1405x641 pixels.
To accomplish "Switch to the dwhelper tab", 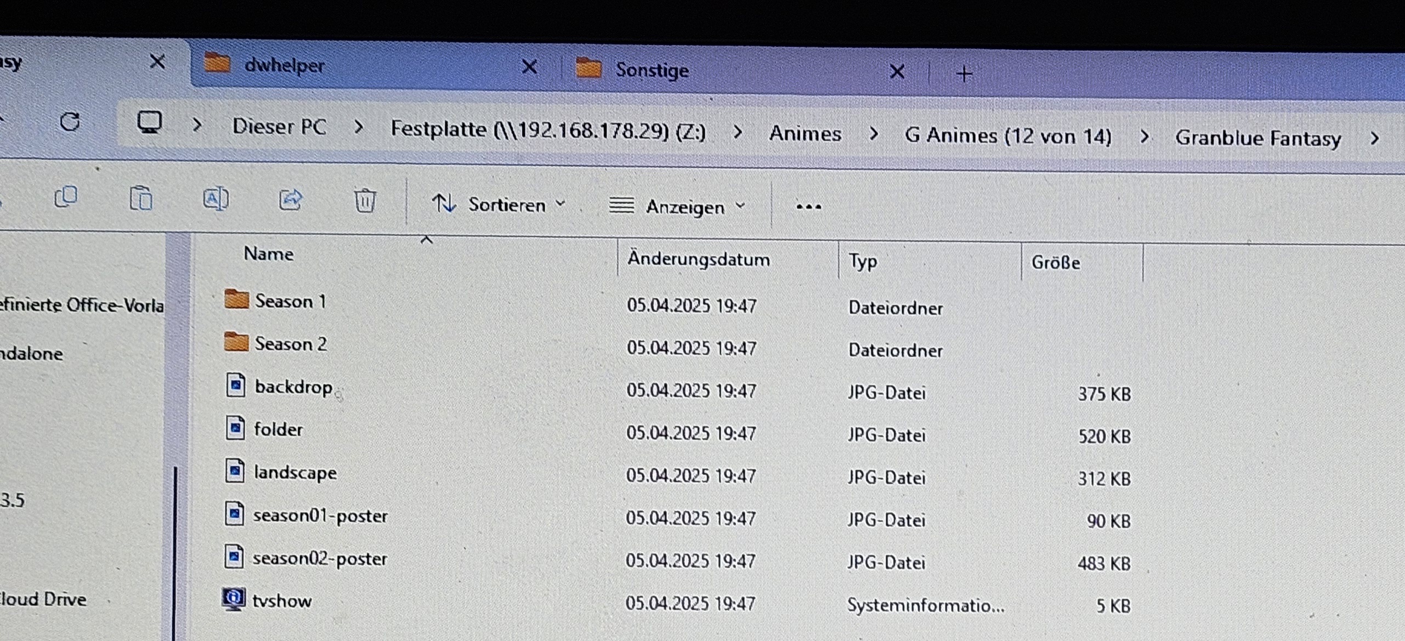I will pyautogui.click(x=285, y=66).
